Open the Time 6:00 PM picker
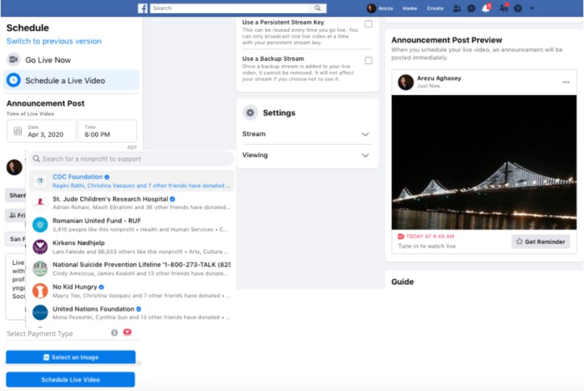Image resolution: width=584 pixels, height=391 pixels. coord(107,131)
